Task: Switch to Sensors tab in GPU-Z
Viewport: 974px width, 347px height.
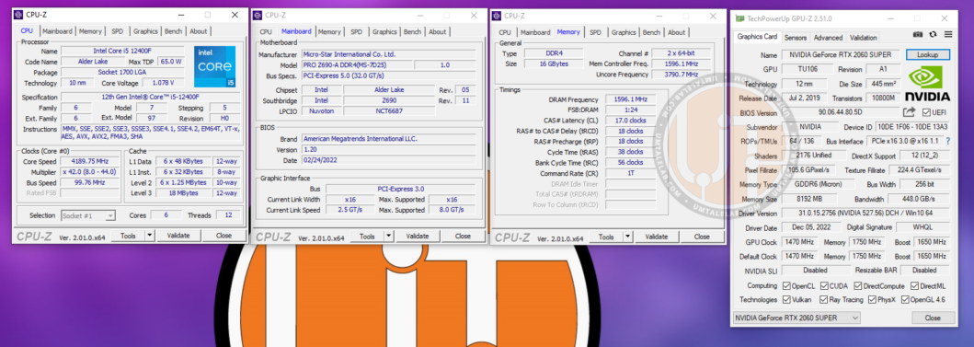Action: pos(795,38)
